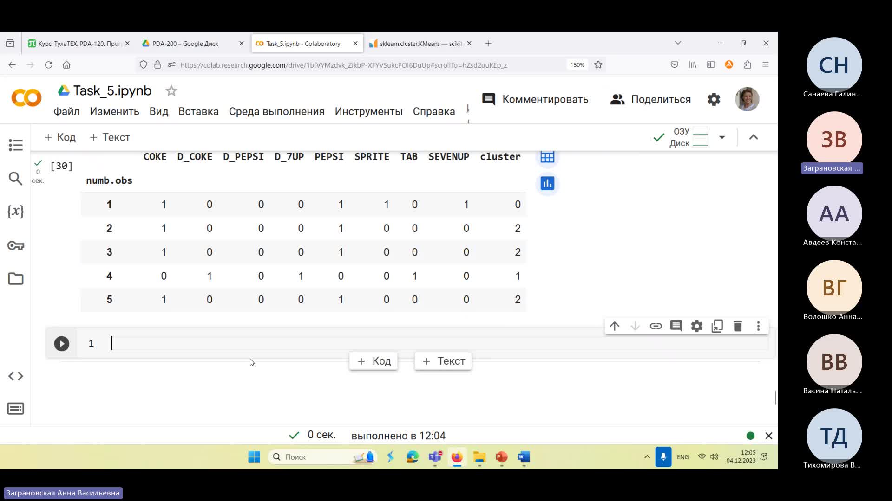The image size is (892, 501).
Task: Open a new browser tab
Action: (x=488, y=44)
